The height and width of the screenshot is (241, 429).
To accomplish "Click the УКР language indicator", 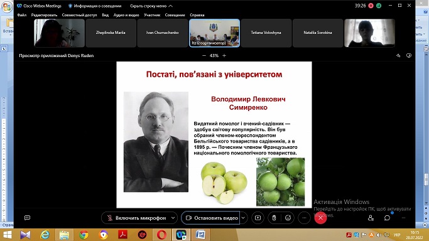I will coord(397,235).
